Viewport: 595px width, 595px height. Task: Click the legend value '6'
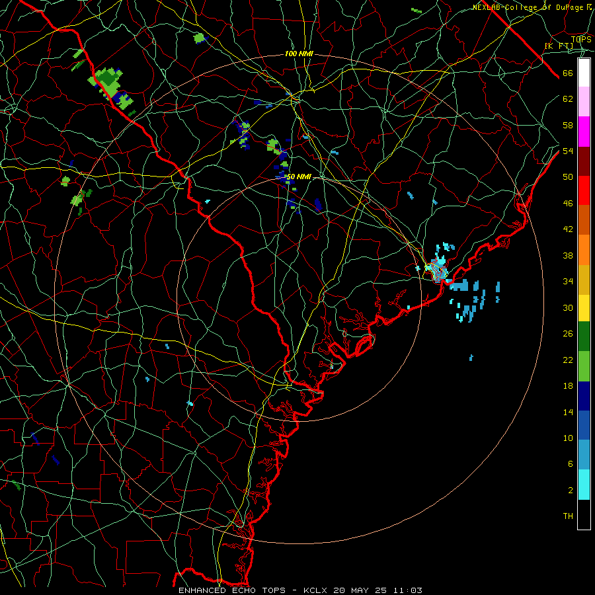pos(570,463)
